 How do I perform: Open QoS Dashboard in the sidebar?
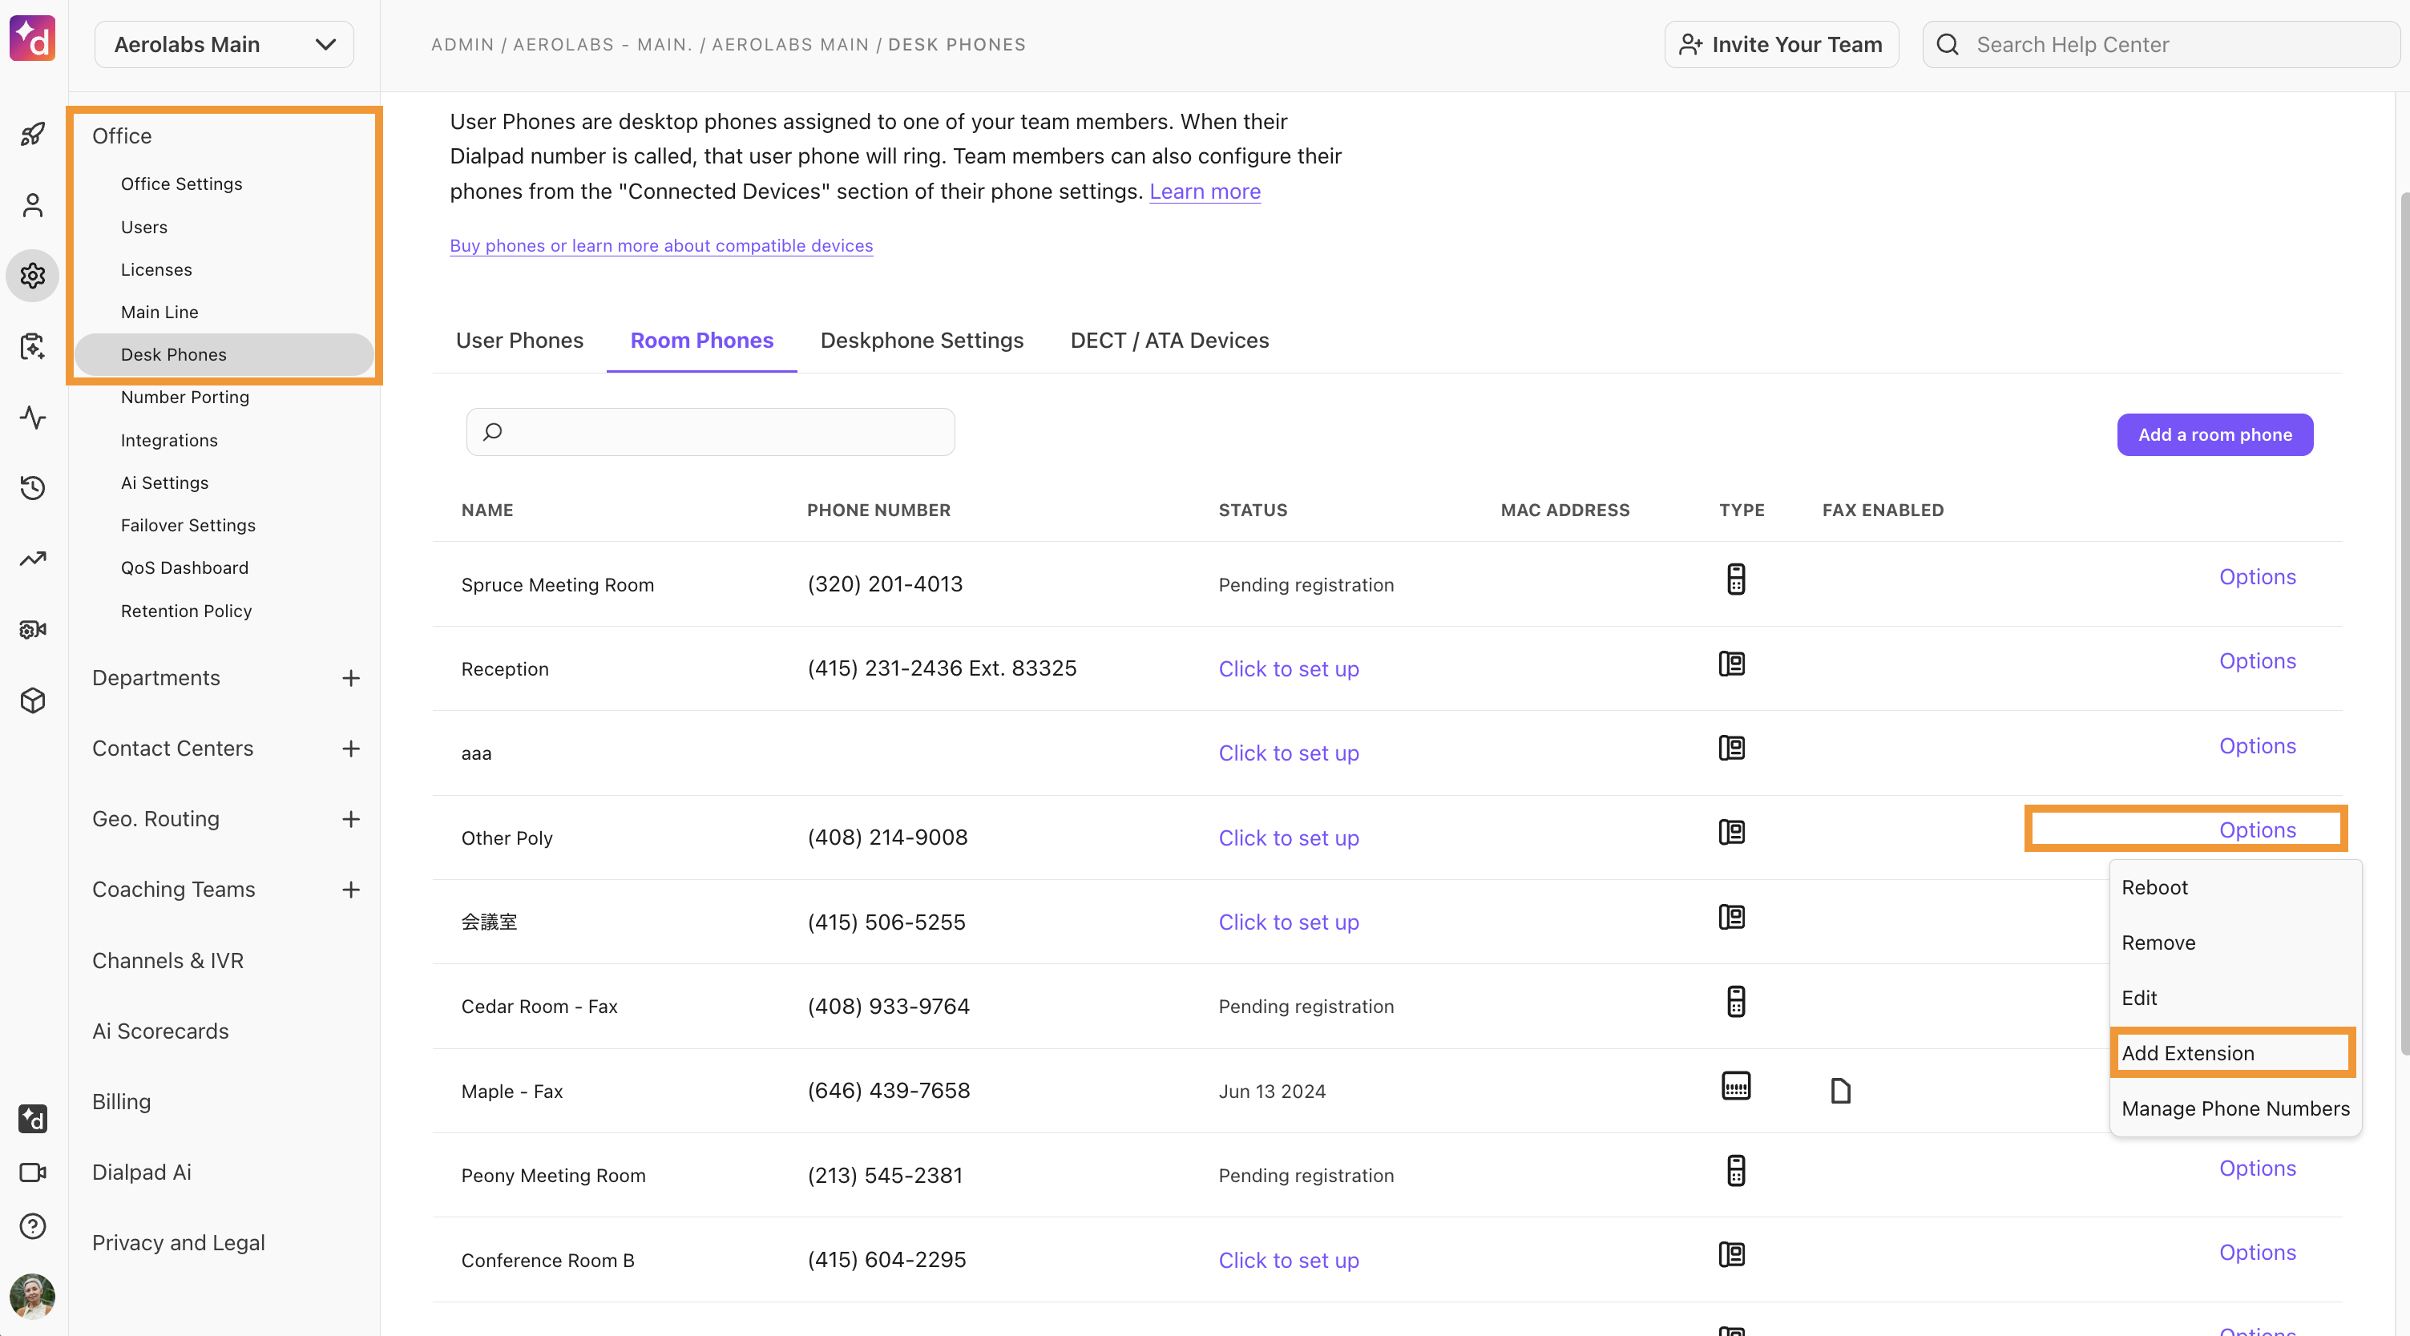[184, 568]
